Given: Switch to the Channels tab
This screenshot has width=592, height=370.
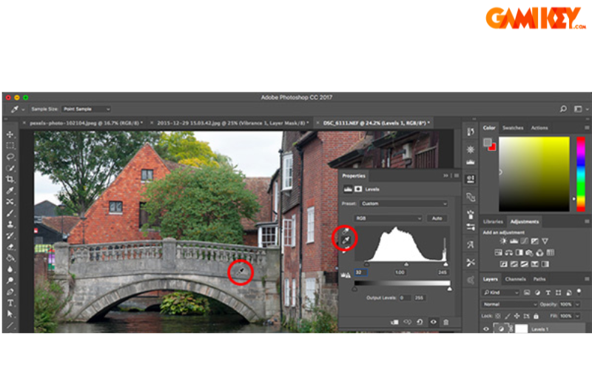Looking at the screenshot, I should 515,279.
